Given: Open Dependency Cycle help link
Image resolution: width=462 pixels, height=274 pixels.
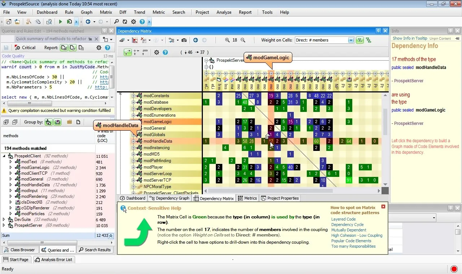Looking at the screenshot, I should (347, 225).
